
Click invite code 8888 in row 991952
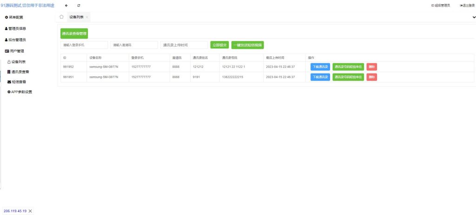(x=176, y=67)
